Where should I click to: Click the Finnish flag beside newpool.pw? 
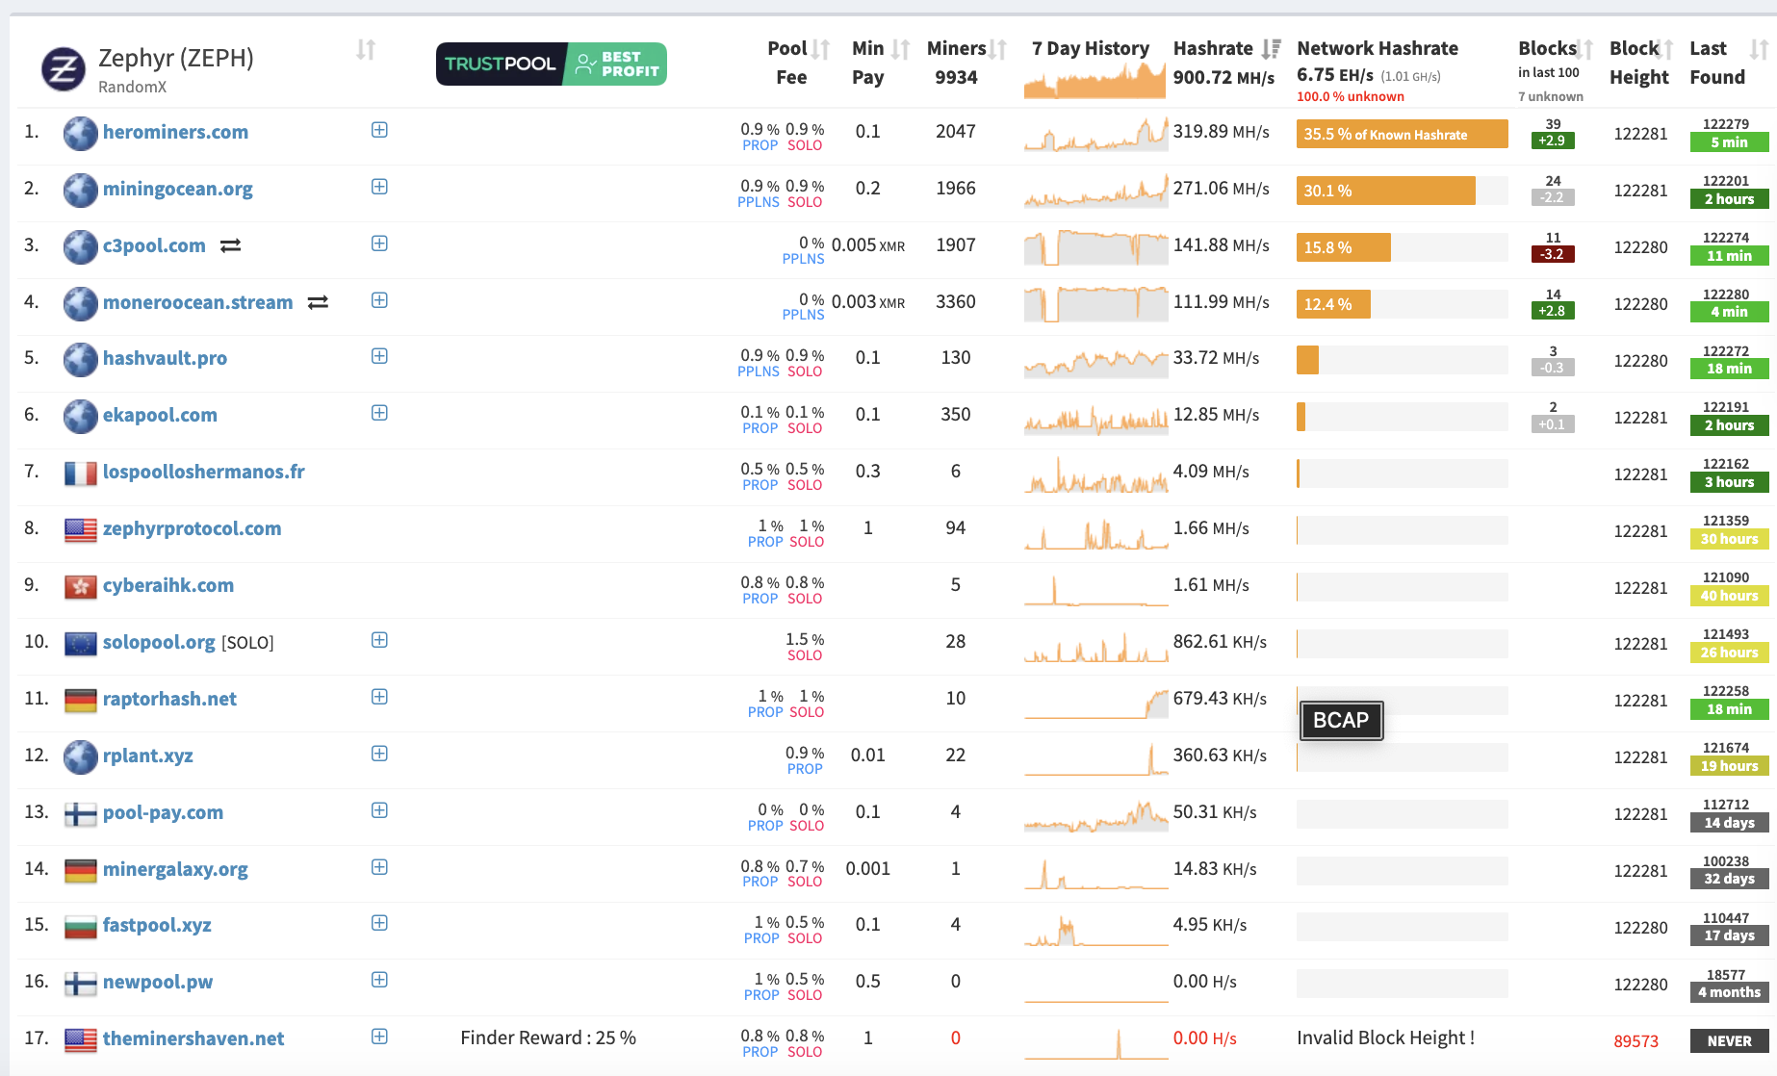click(81, 983)
